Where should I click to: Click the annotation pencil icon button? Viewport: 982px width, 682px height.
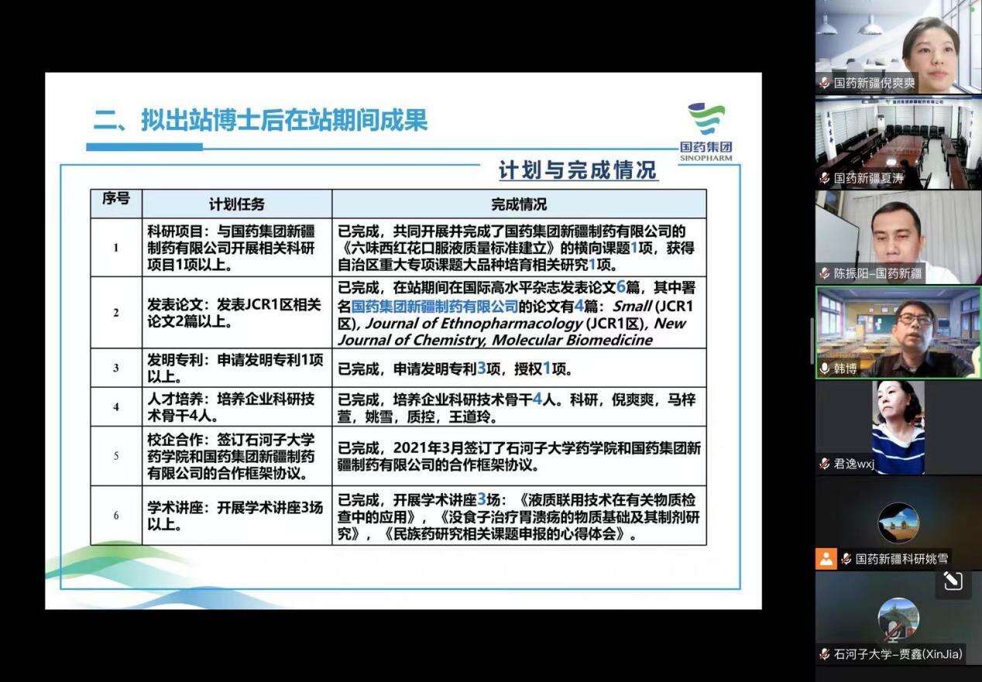(953, 581)
